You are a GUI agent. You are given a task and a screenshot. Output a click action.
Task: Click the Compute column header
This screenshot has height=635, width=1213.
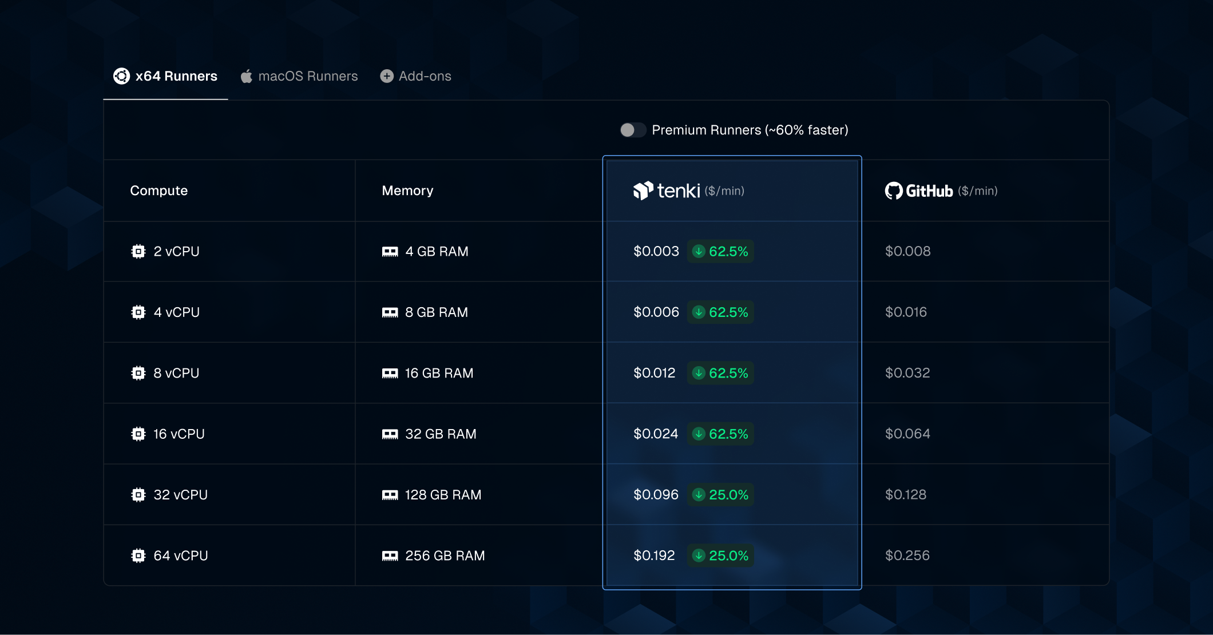pos(158,190)
